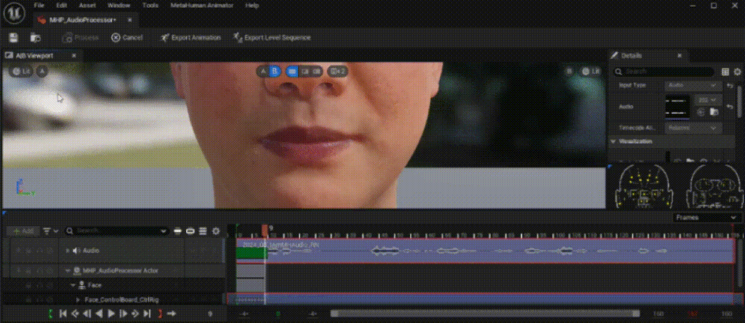This screenshot has height=323, width=745.
Task: Step forward one frame
Action: (123, 313)
